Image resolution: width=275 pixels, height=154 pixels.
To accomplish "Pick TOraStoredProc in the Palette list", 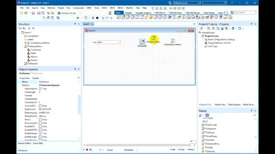I will click(x=212, y=144).
